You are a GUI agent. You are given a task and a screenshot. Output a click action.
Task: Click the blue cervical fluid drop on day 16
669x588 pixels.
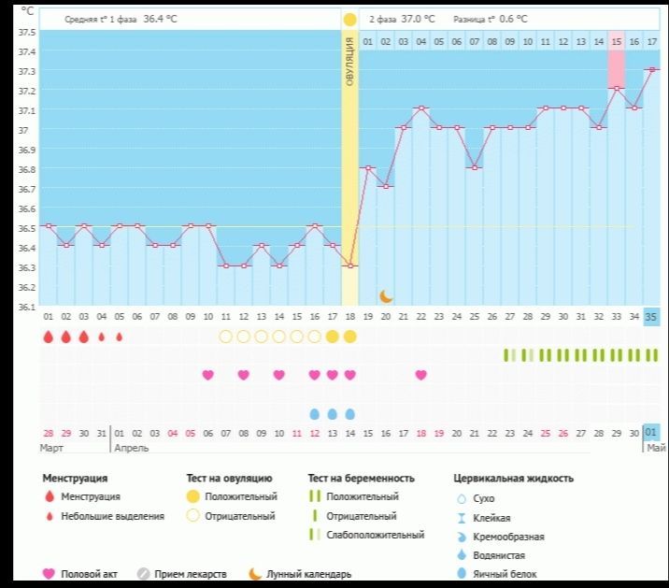click(314, 413)
